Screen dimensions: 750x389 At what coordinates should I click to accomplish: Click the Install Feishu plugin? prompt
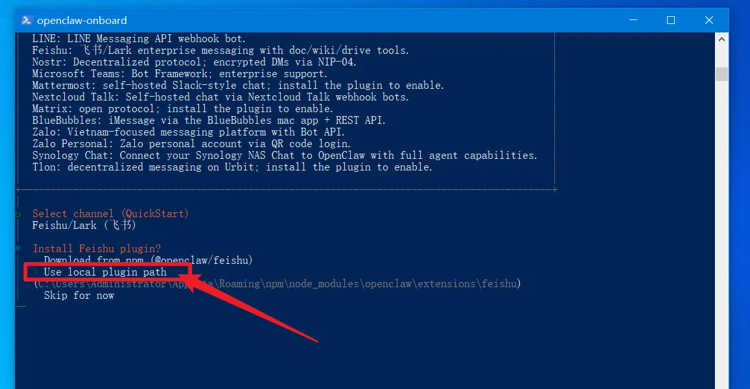coord(97,249)
